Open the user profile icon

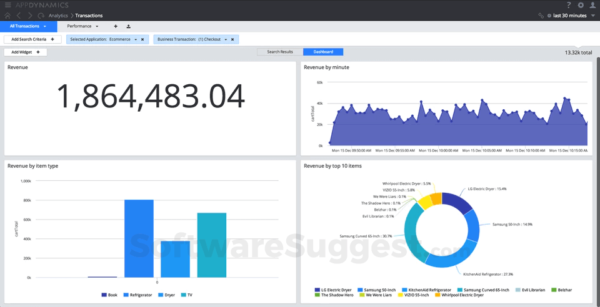click(592, 5)
